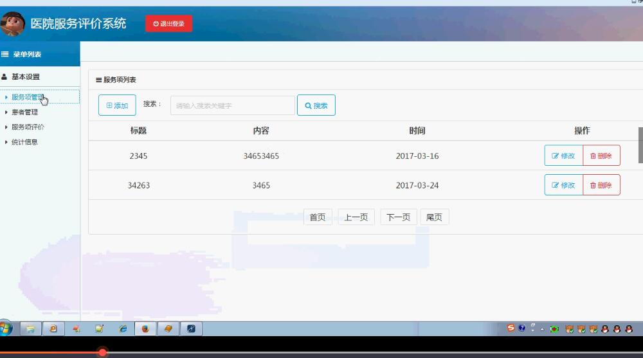Click the blue help tray icon
Image resolution: width=643 pixels, height=358 pixels.
tap(521, 328)
